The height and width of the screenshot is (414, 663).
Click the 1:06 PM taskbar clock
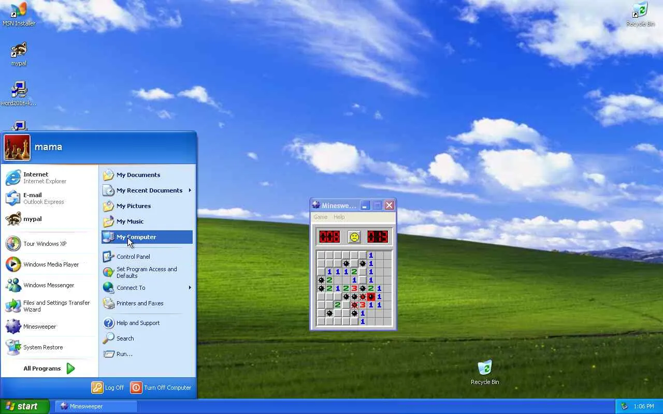click(644, 406)
